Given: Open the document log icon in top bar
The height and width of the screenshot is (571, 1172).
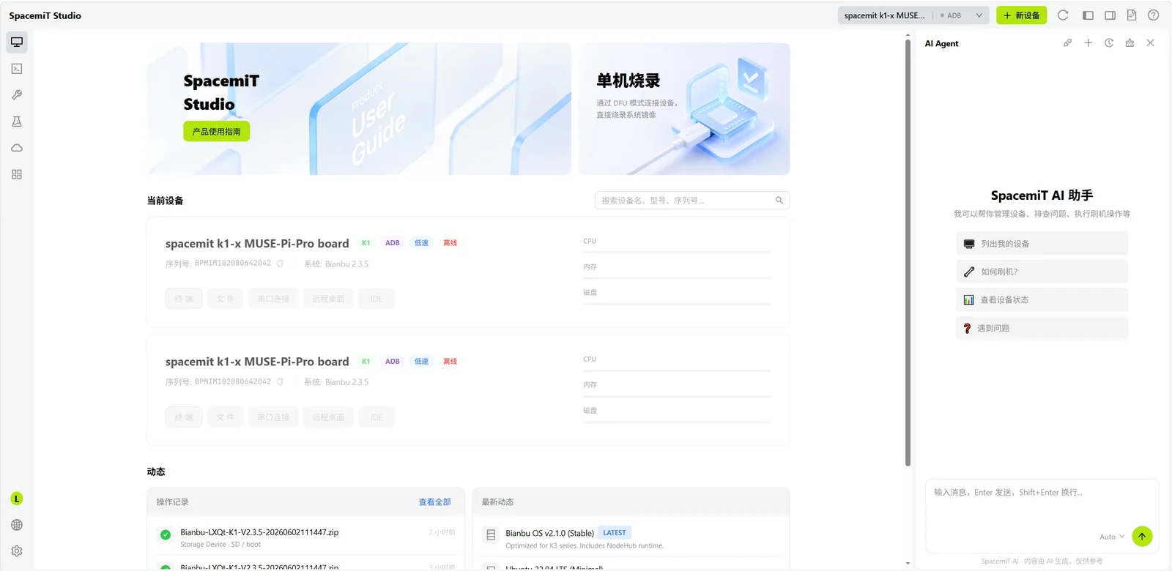Looking at the screenshot, I should [1132, 15].
